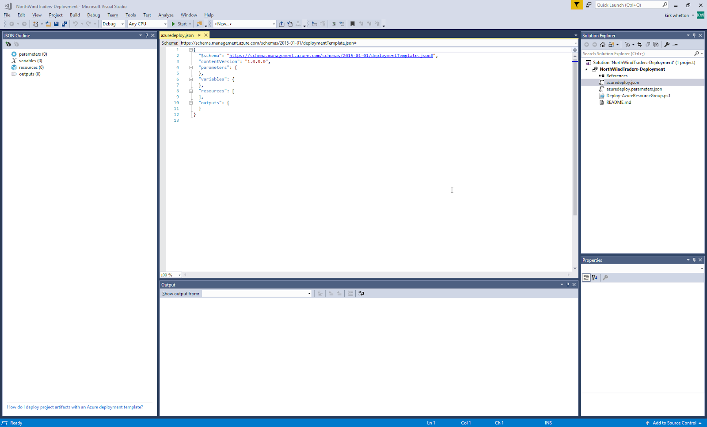Toggle auto-hide pin on JSON Outline panel
Viewport: 707px width, 427px height.
click(x=147, y=35)
